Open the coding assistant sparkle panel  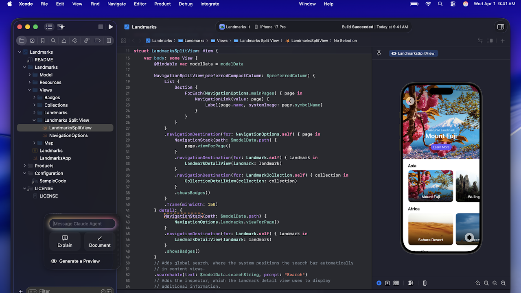click(x=61, y=27)
